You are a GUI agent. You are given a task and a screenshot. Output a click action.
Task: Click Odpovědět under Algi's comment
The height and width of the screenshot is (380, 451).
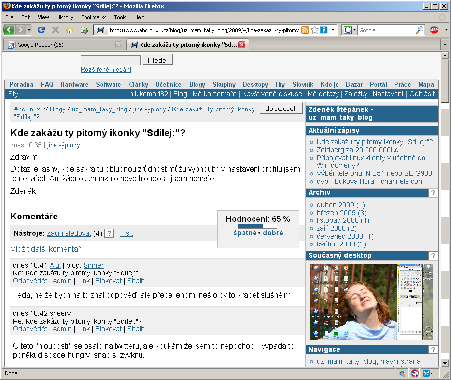coord(30,281)
